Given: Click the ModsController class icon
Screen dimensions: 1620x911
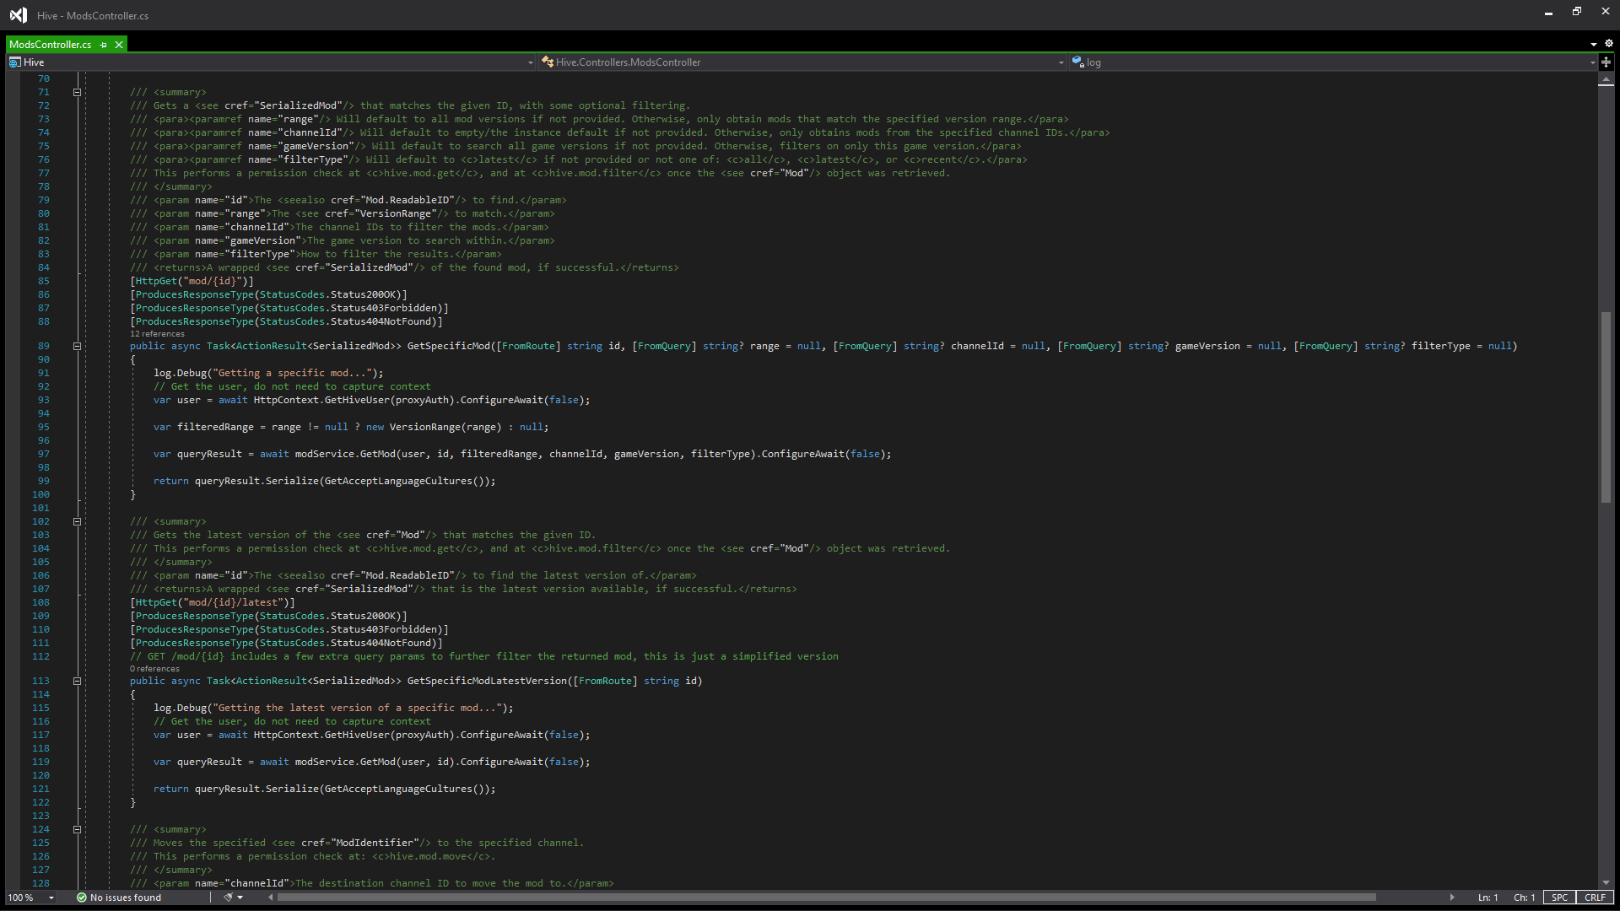Looking at the screenshot, I should 548,62.
